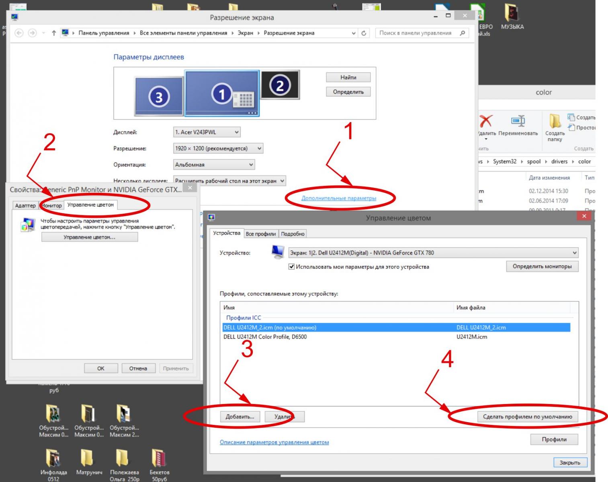The image size is (608, 482).
Task: Open the Разрешение dropdown 1920 × 1200
Action: point(218,148)
